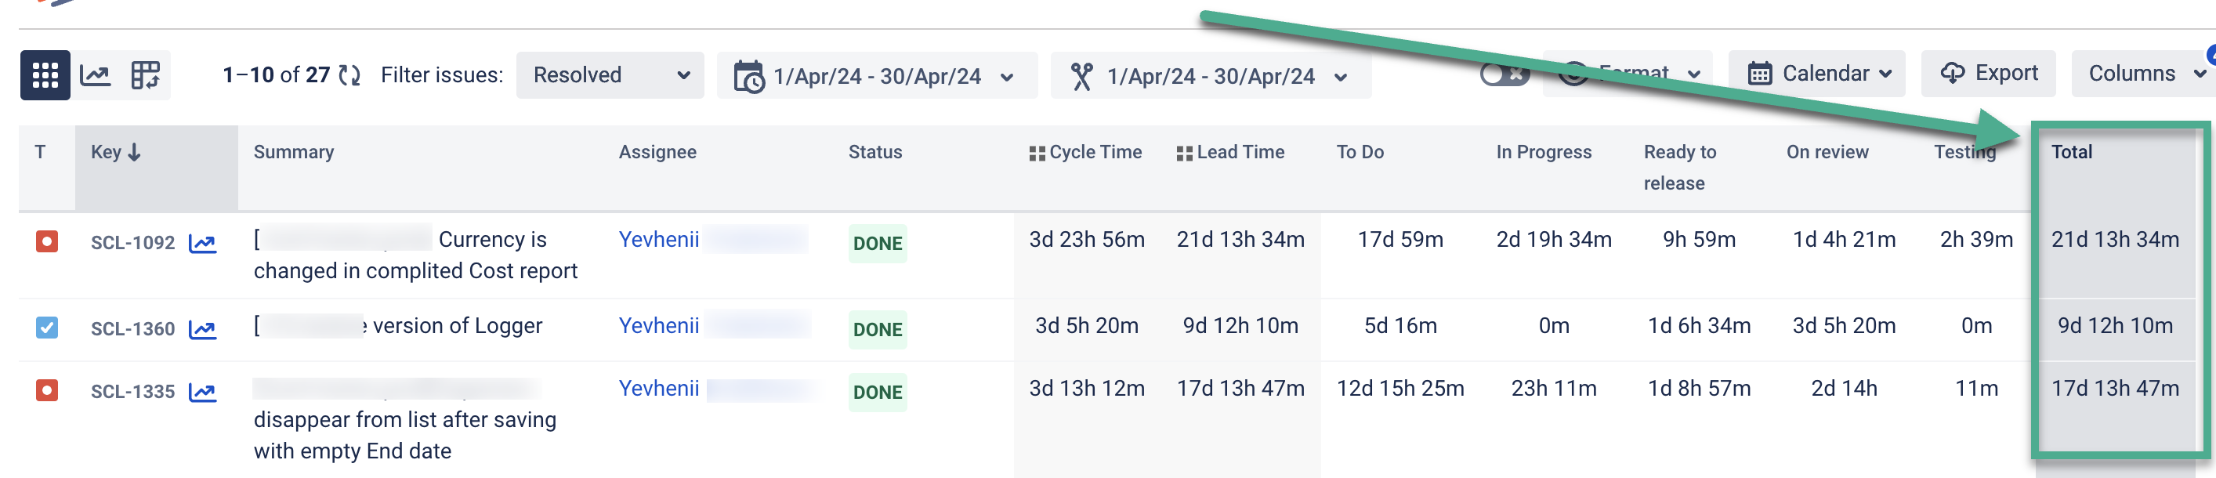Open the 1/Apr/24 - 30/Apr/24 date range picker
This screenshot has width=2216, height=478.
(878, 76)
